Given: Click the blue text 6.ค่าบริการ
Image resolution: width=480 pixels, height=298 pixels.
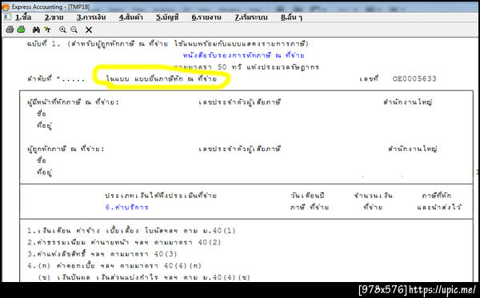Looking at the screenshot, I should point(126,207).
